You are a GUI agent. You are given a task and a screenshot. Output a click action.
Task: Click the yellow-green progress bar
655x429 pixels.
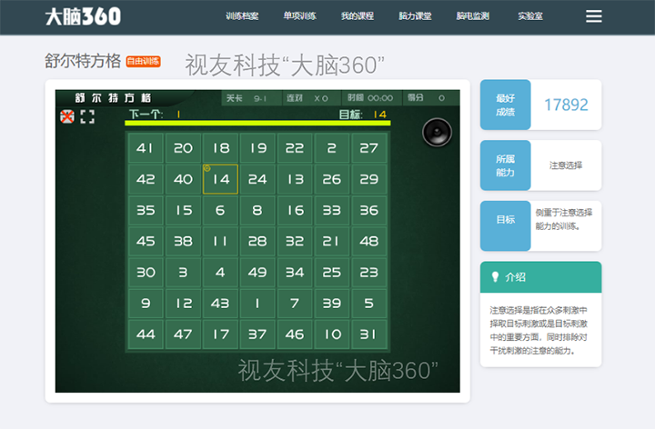pos(257,123)
